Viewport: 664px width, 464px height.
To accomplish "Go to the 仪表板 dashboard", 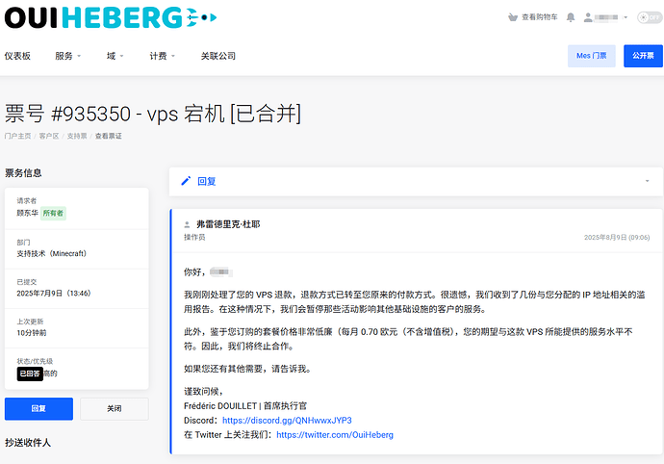I will point(17,56).
